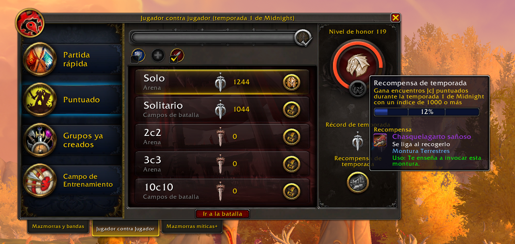Select the Jugador contra Jugador tab
Image resolution: width=515 pixels, height=244 pixels.
click(x=126, y=228)
